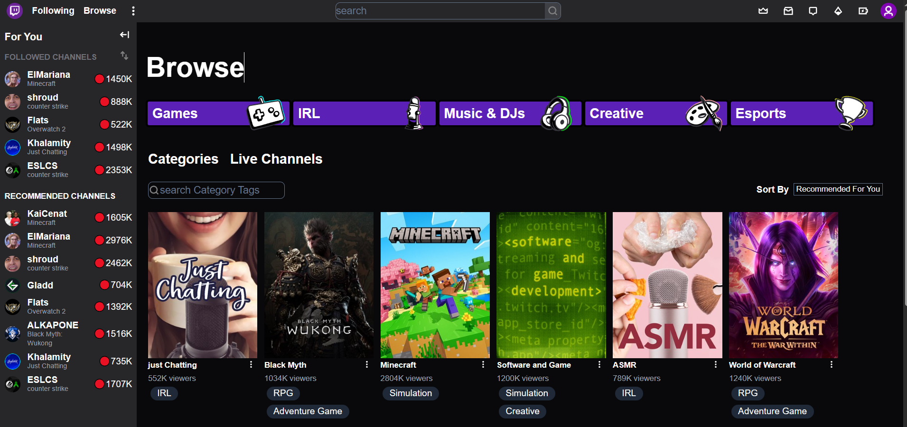
Task: Click Adventure Game tag under Black Myth
Action: point(308,411)
